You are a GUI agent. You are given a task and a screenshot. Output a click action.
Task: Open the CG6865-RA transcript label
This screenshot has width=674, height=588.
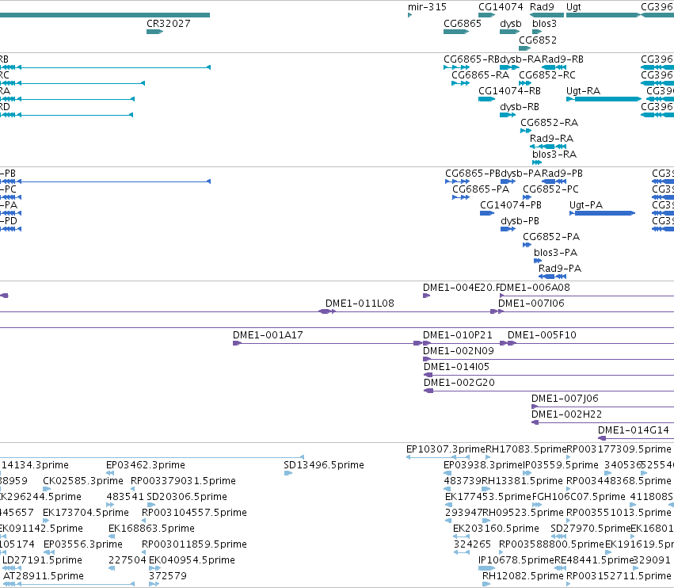pos(480,75)
